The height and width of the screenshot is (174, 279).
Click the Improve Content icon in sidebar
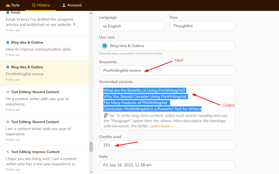coord(8,152)
